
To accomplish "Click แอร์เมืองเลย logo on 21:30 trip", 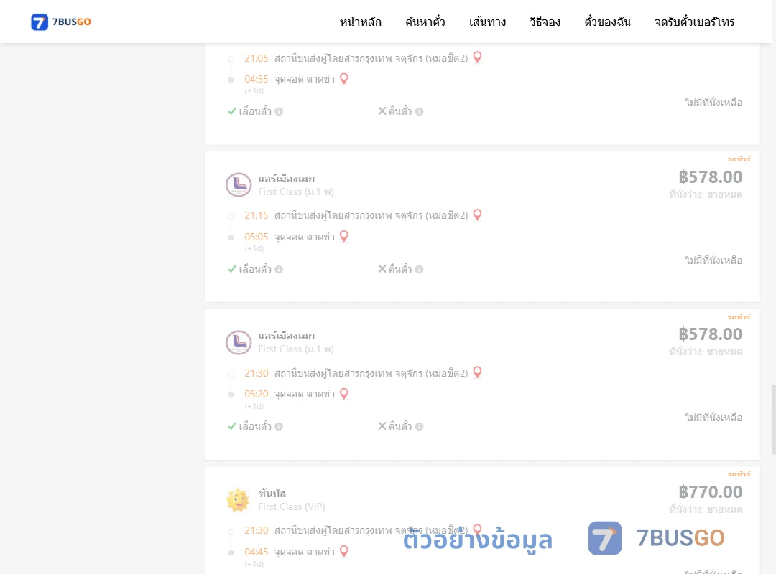I will tap(239, 342).
